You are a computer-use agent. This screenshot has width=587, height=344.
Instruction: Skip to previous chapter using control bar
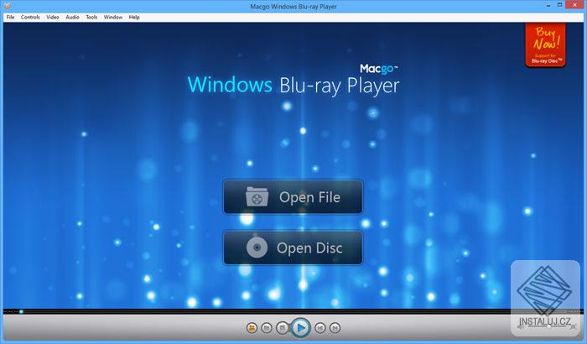[x=320, y=328]
